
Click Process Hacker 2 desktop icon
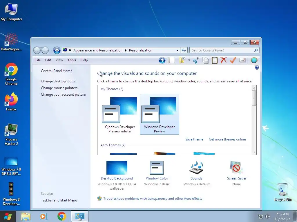(11, 134)
